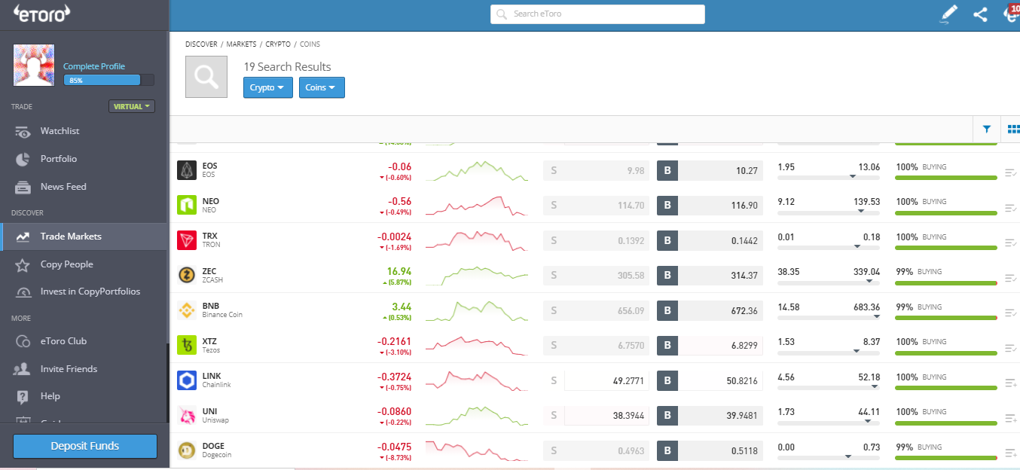Click DISCOVER in breadcrumb
This screenshot has height=470, width=1020.
point(201,44)
